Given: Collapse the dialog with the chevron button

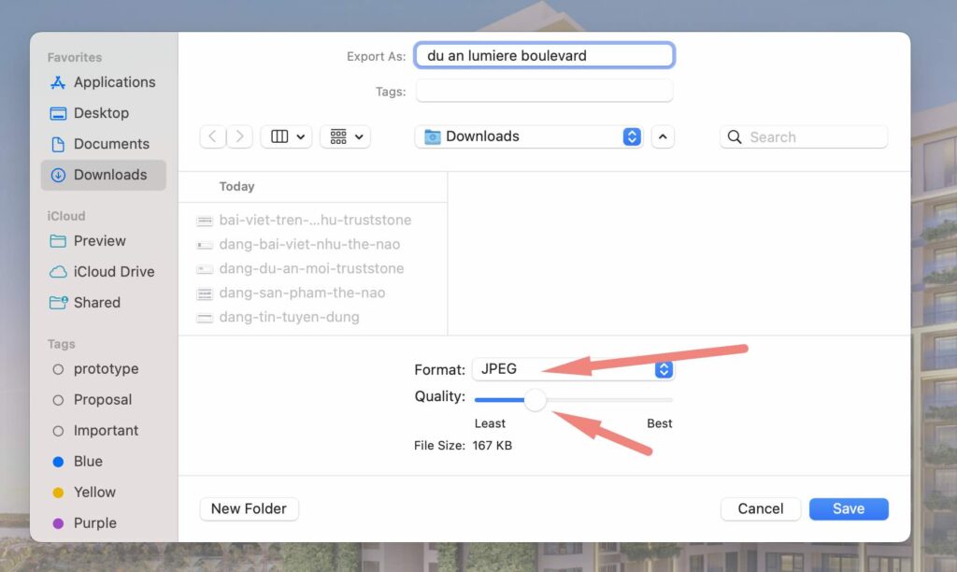Looking at the screenshot, I should pos(663,136).
